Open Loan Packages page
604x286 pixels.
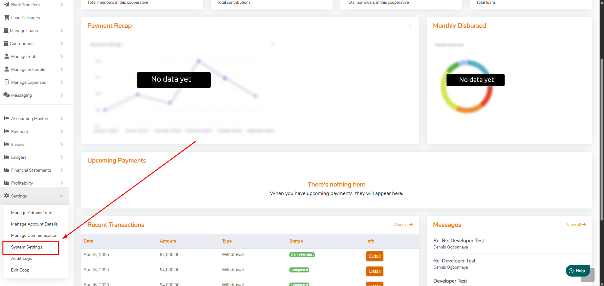26,18
